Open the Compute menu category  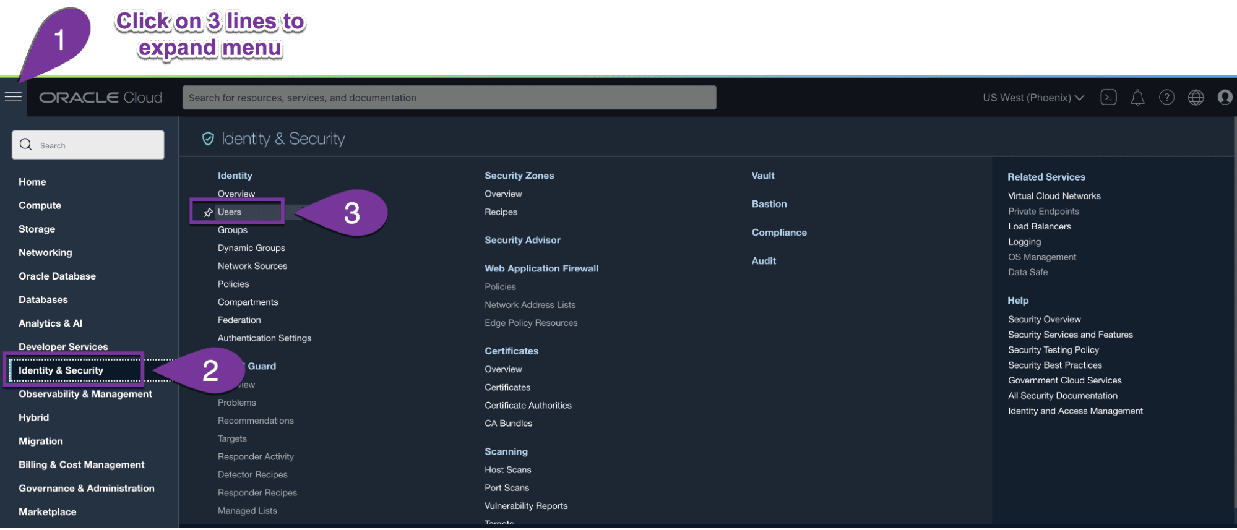click(40, 205)
